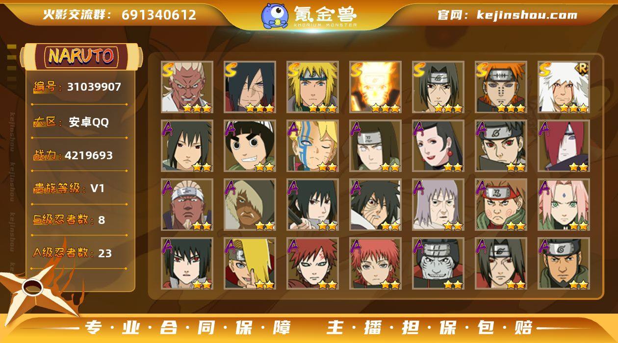This screenshot has height=343, width=618.
Task: Select the Rock Lee bowl-cut portrait
Action: [250, 146]
